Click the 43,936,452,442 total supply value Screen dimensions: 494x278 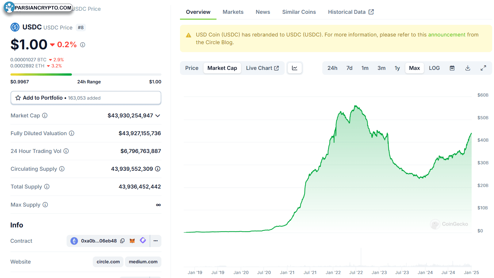(140, 187)
